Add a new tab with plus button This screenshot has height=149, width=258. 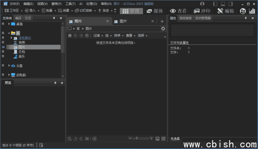pos(162,21)
